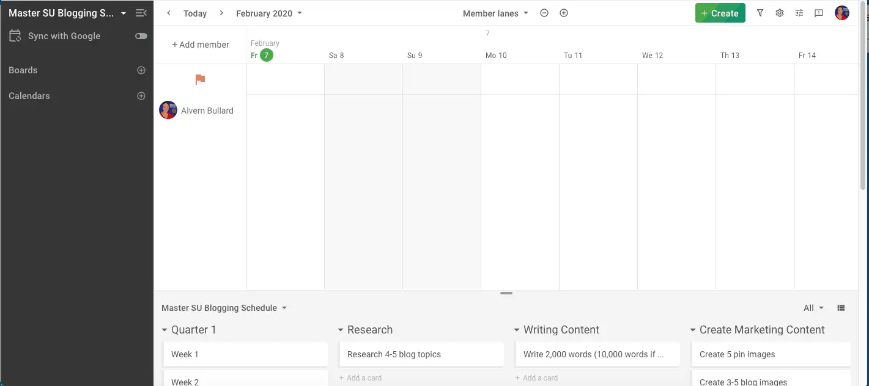Open February 2020 date dropdown

point(269,13)
